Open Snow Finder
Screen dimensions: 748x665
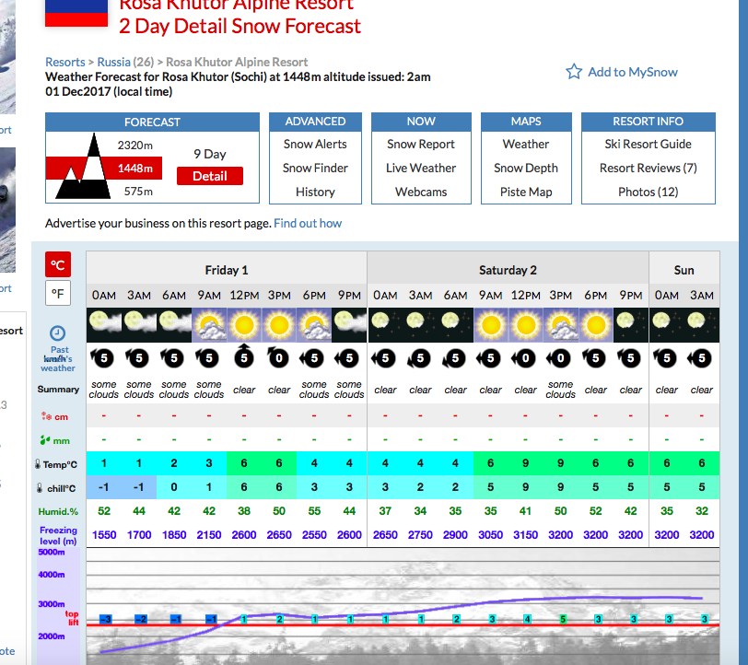(315, 168)
